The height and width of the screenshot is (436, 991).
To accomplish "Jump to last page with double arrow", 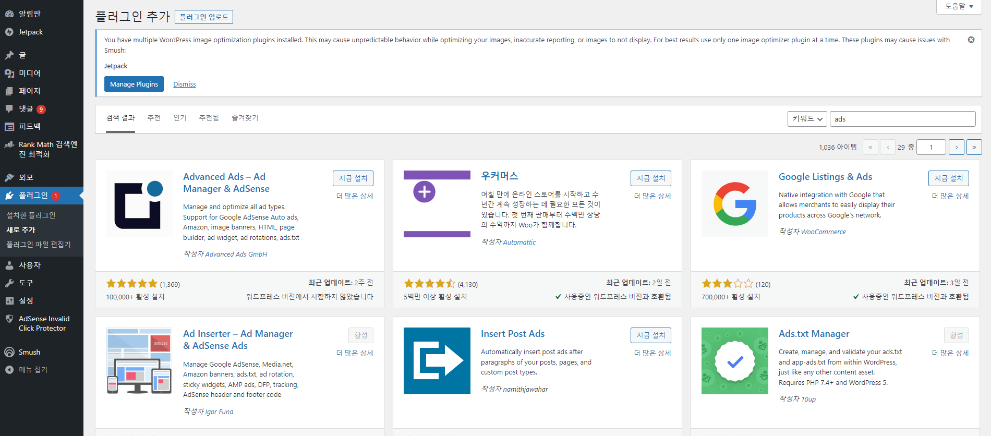I will (974, 147).
